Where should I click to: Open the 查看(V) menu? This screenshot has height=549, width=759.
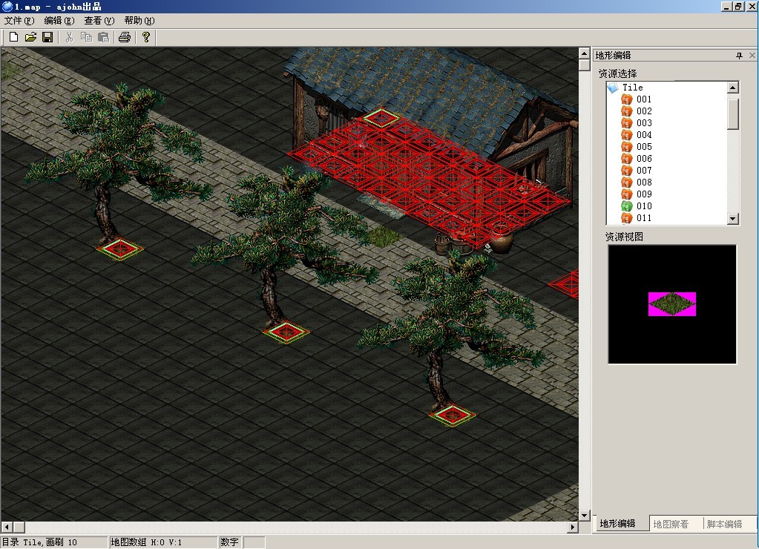(x=99, y=20)
